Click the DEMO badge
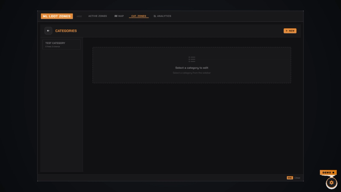The image size is (341, 192). [328, 172]
